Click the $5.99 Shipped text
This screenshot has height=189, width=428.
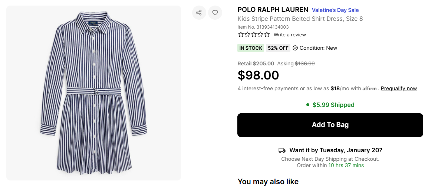click(333, 105)
